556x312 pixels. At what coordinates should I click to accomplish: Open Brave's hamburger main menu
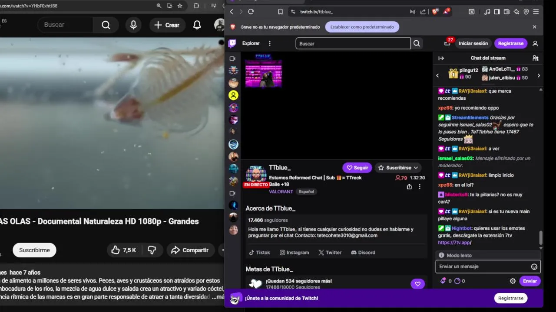tap(536, 12)
